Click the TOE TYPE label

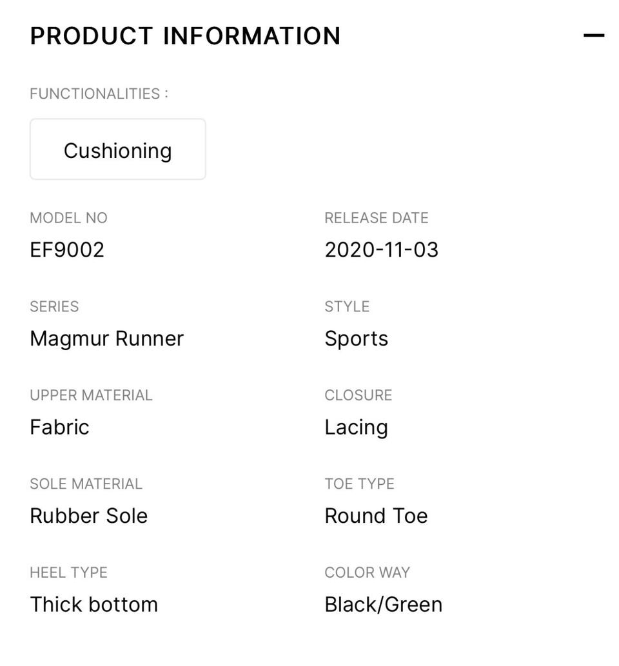(x=359, y=484)
